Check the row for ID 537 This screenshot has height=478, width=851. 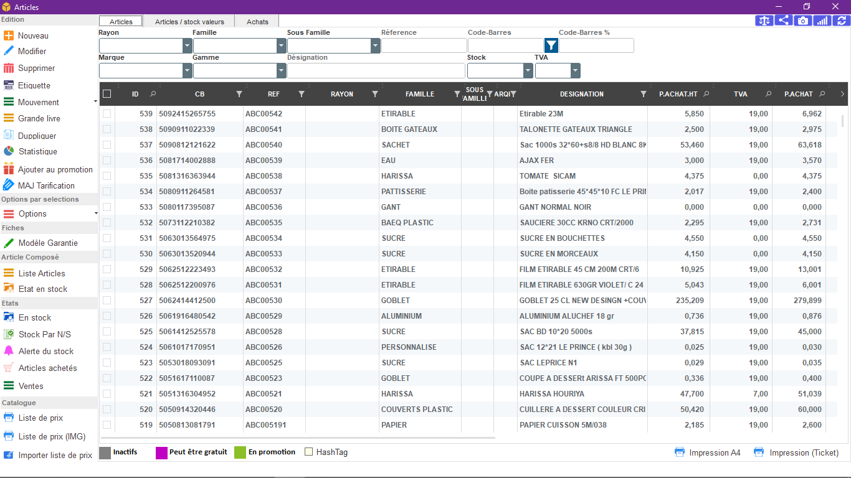107,145
